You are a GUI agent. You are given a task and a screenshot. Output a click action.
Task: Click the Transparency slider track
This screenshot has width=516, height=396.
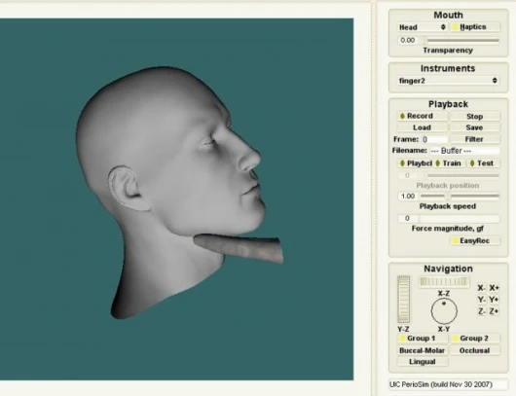461,41
